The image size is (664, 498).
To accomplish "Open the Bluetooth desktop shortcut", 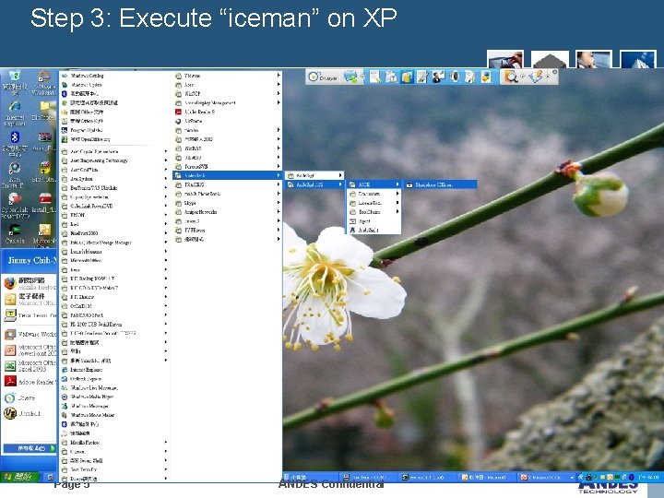I will [x=15, y=144].
